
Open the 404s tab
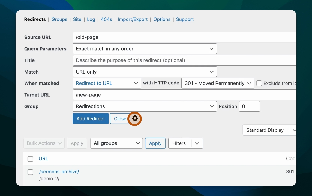[106, 19]
